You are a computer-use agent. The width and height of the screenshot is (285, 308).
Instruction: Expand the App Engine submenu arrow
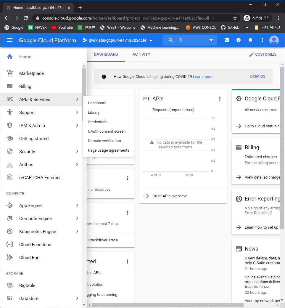point(77,205)
